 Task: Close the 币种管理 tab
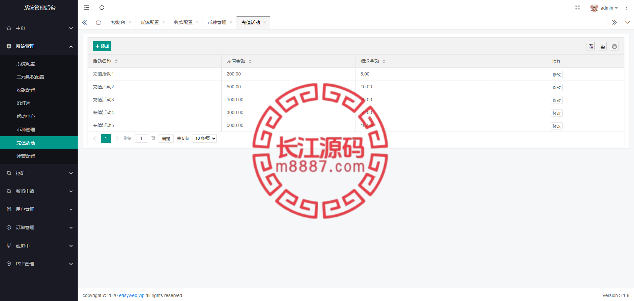point(231,22)
